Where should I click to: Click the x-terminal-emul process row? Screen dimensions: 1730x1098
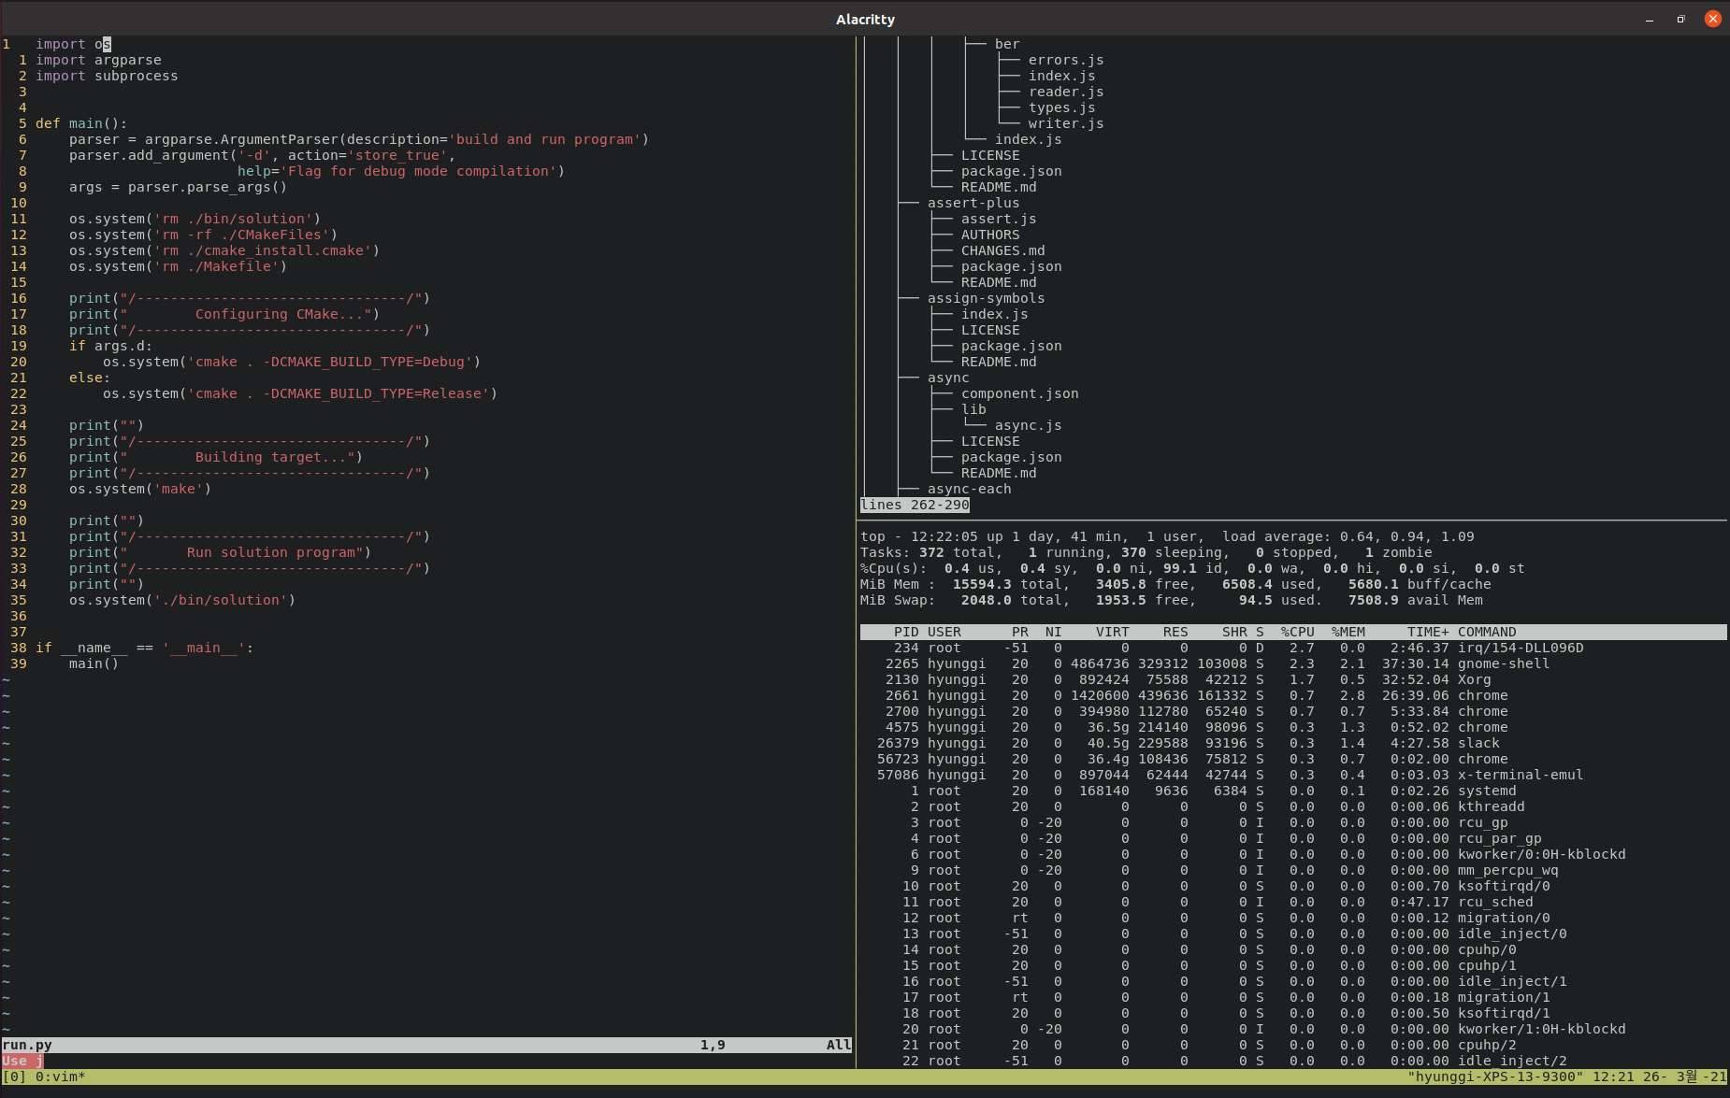pyautogui.click(x=1293, y=775)
